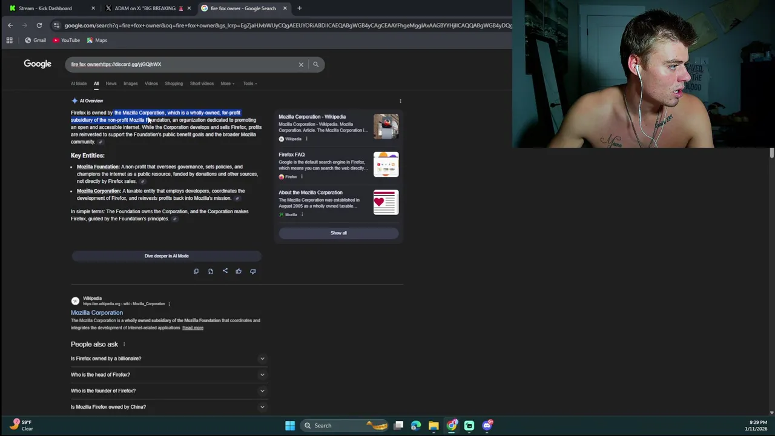Screen dimensions: 775x436
Task: Click the export document icon below AI Overview
Action: pos(210,271)
